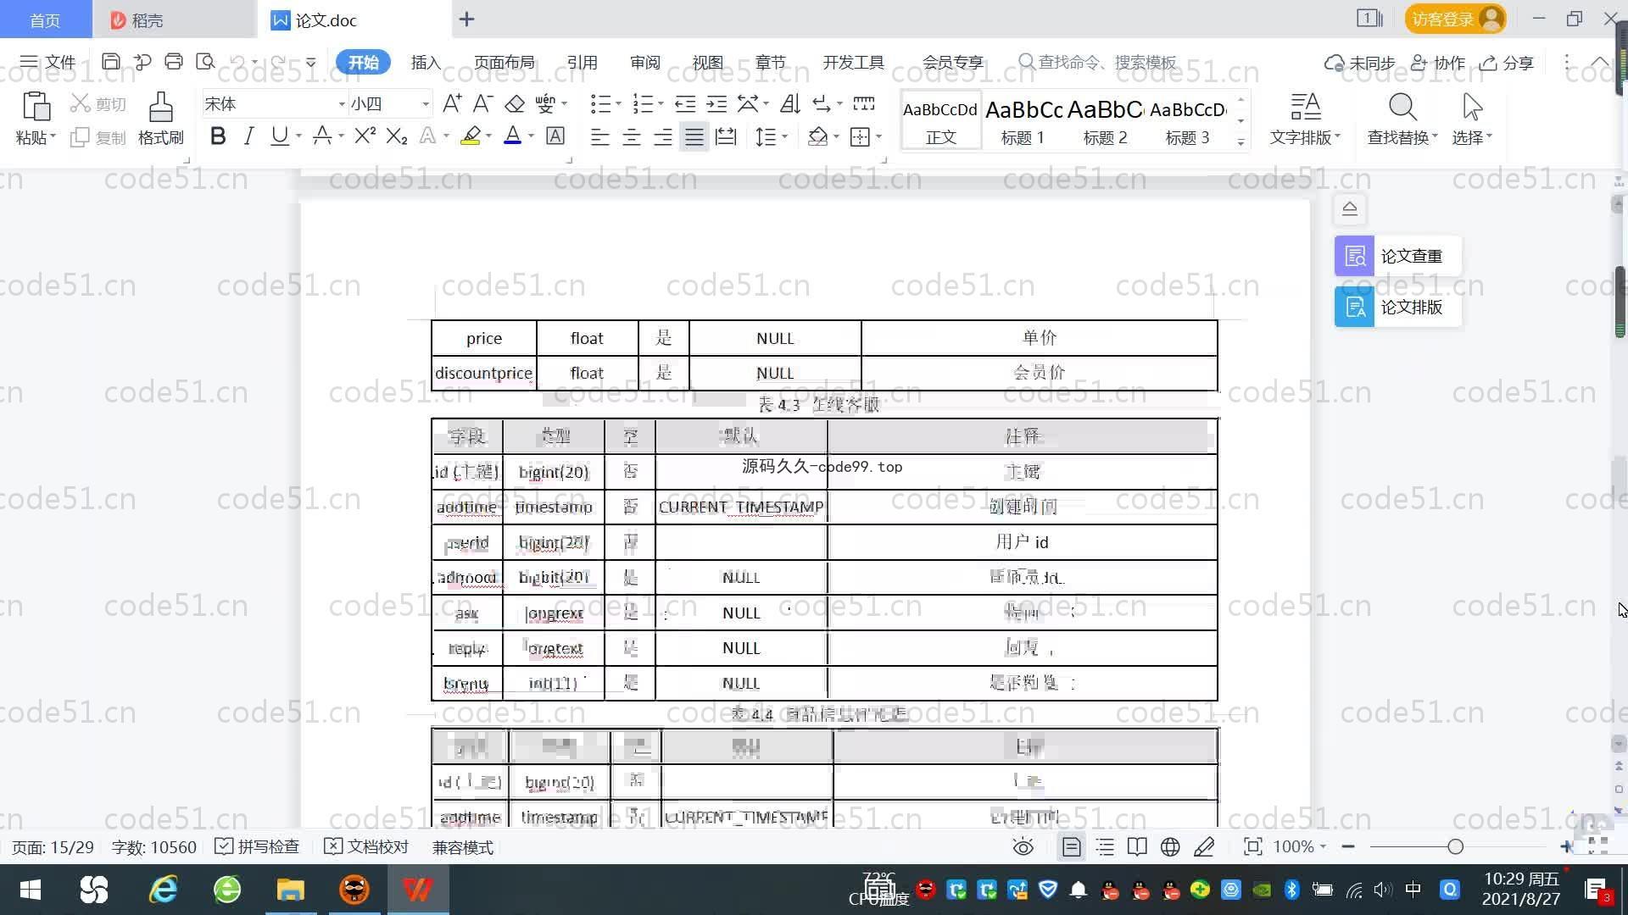The image size is (1628, 915).
Task: Expand the zoom percentage dropdown 100%
Action: coord(1323,846)
